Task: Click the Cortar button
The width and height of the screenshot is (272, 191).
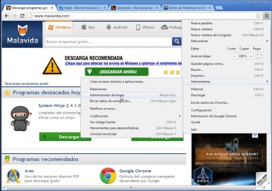Action: 231,48
